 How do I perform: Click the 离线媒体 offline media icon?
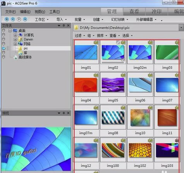(15, 57)
